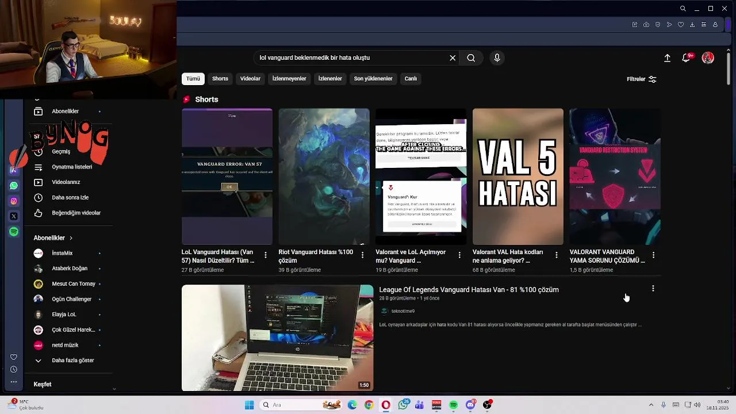Open options for LoL Vanguard Hatası Van 57 short

tap(266, 255)
